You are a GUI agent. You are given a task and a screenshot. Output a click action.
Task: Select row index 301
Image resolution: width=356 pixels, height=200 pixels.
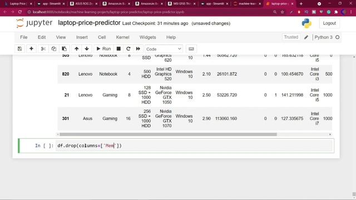click(66, 118)
